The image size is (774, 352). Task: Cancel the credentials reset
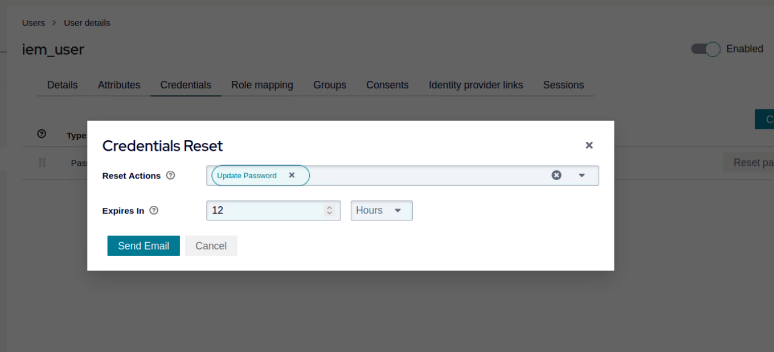click(211, 245)
